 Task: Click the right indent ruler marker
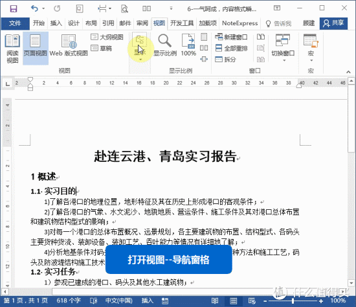tap(299, 86)
